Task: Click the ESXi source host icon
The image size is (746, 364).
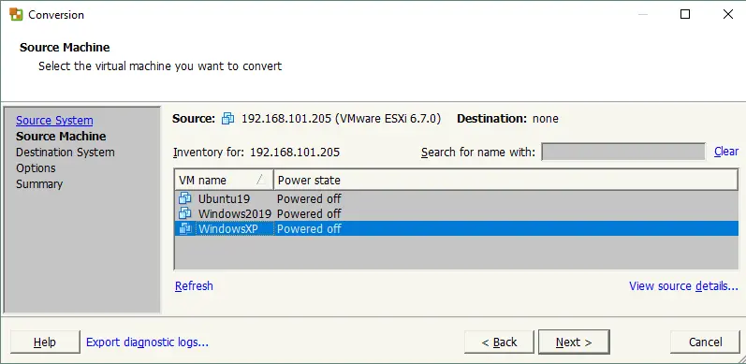Action: [x=228, y=119]
